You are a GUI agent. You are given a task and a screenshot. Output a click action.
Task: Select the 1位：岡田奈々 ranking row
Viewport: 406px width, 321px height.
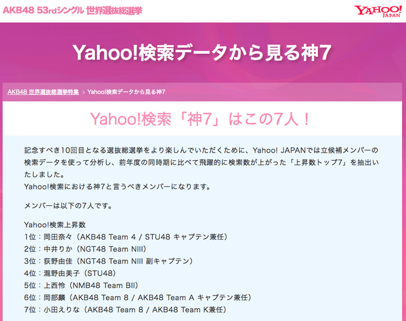coord(126,237)
